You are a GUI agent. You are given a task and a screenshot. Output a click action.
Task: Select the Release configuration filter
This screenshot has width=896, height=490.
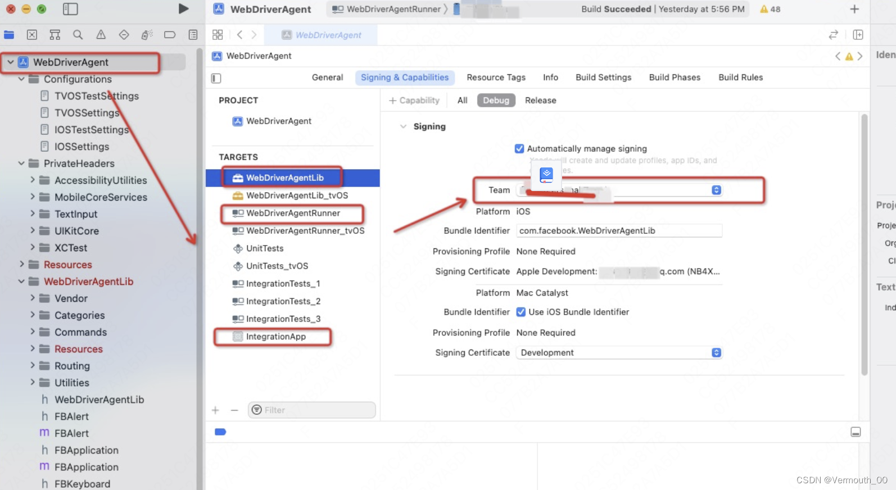pyautogui.click(x=540, y=101)
